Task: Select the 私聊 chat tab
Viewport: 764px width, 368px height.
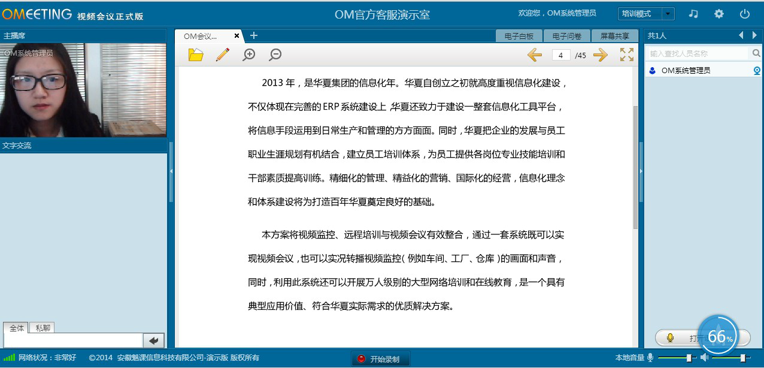Action: tap(43, 328)
